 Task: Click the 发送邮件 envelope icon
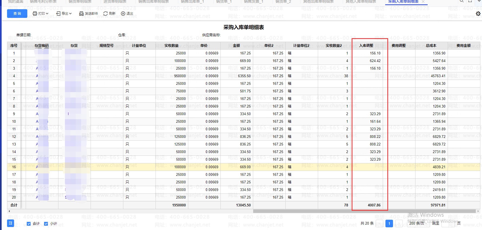[x=81, y=14]
